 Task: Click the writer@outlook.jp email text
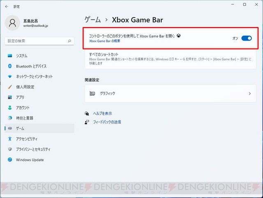[36, 25]
